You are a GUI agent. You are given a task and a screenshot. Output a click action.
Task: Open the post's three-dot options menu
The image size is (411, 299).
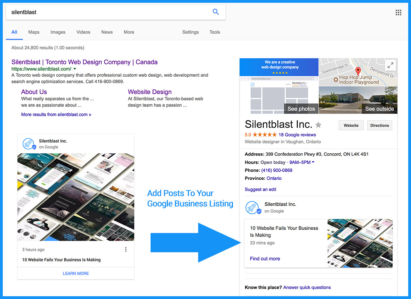tap(126, 249)
